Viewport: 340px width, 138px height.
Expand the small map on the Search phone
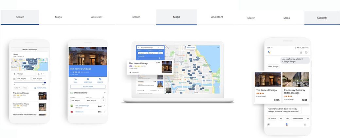pyautogui.click(x=46, y=60)
